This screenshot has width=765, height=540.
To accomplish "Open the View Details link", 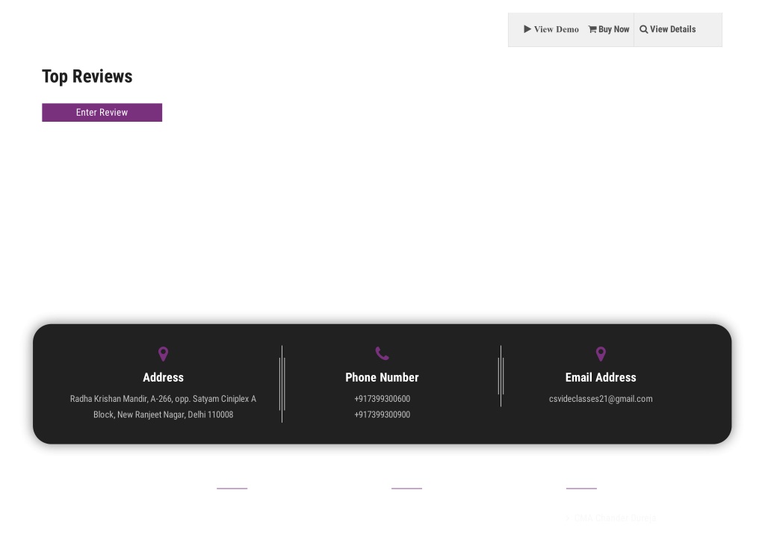I will click(x=667, y=29).
